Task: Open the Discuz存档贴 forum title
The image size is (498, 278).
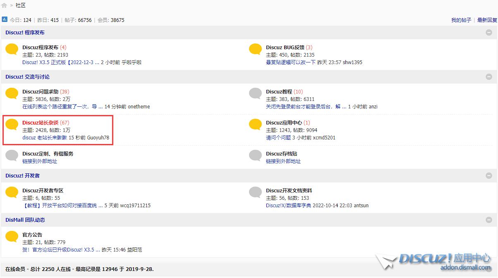Action: click(x=282, y=154)
